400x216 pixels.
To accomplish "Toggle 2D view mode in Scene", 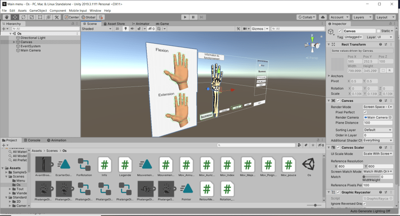I will point(117,29).
